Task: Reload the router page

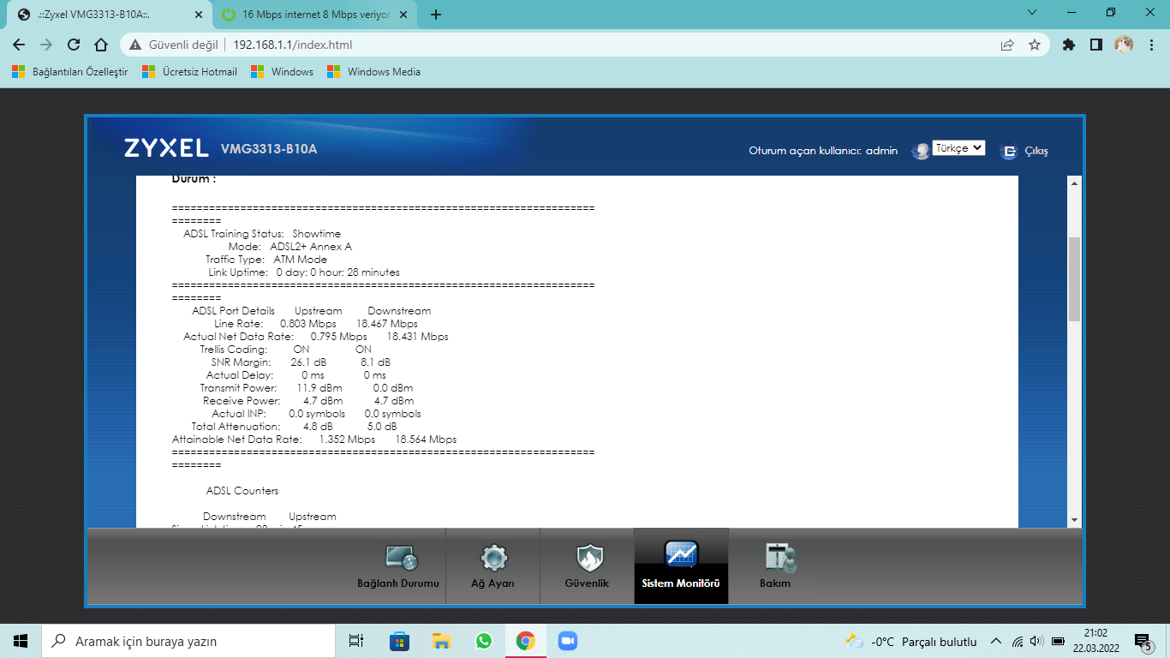Action: click(74, 45)
